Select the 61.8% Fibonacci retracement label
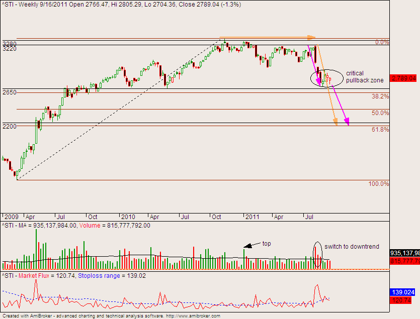 click(380, 130)
